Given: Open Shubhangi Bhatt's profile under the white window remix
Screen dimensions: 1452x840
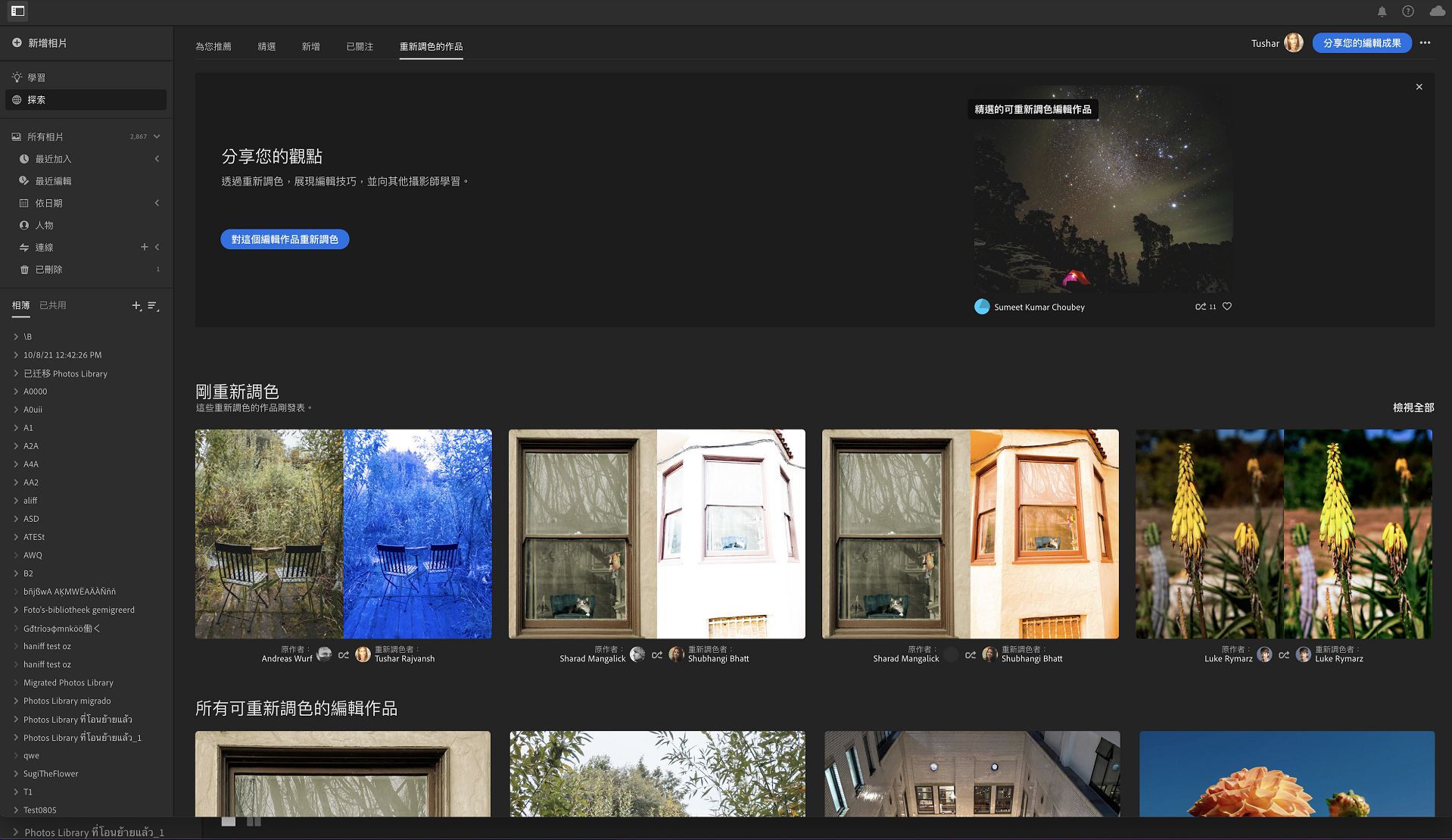Looking at the screenshot, I should pos(718,659).
